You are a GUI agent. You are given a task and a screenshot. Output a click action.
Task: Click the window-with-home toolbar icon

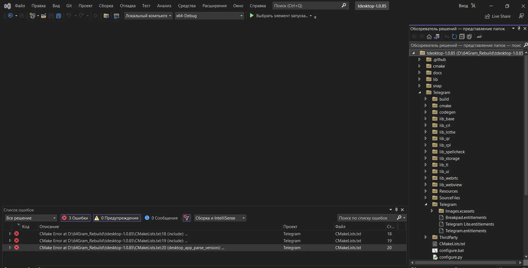117,16
